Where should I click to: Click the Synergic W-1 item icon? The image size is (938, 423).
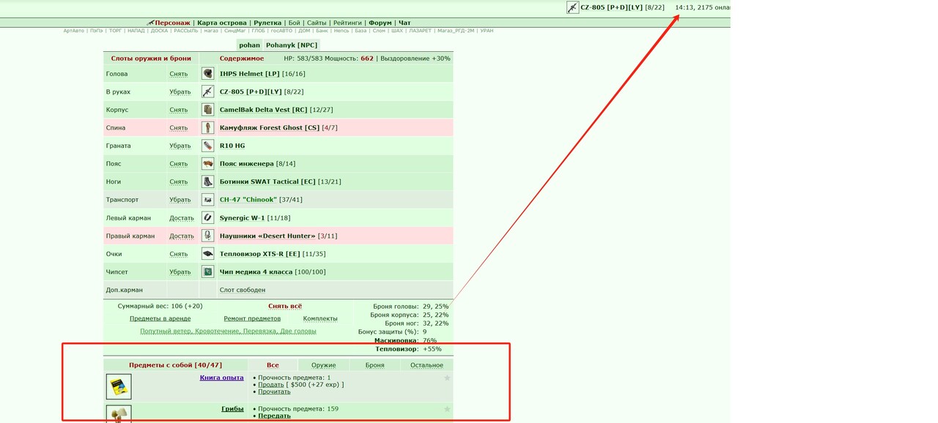(207, 217)
